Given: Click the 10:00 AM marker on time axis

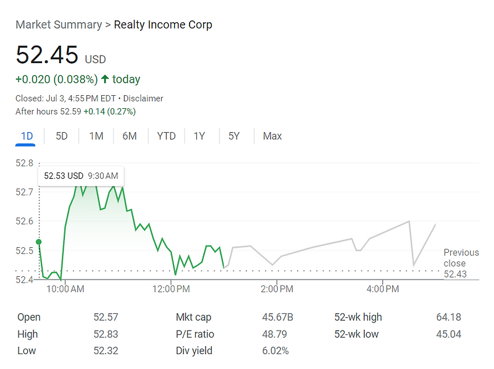Looking at the screenshot, I should (x=65, y=289).
